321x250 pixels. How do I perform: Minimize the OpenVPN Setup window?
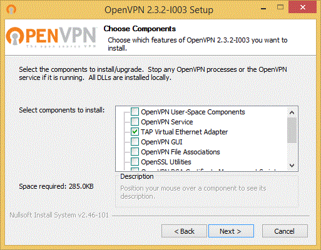click(263, 9)
